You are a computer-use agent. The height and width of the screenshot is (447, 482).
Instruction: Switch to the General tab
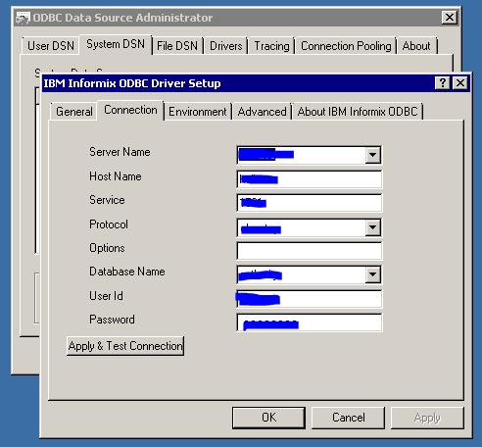tap(74, 112)
